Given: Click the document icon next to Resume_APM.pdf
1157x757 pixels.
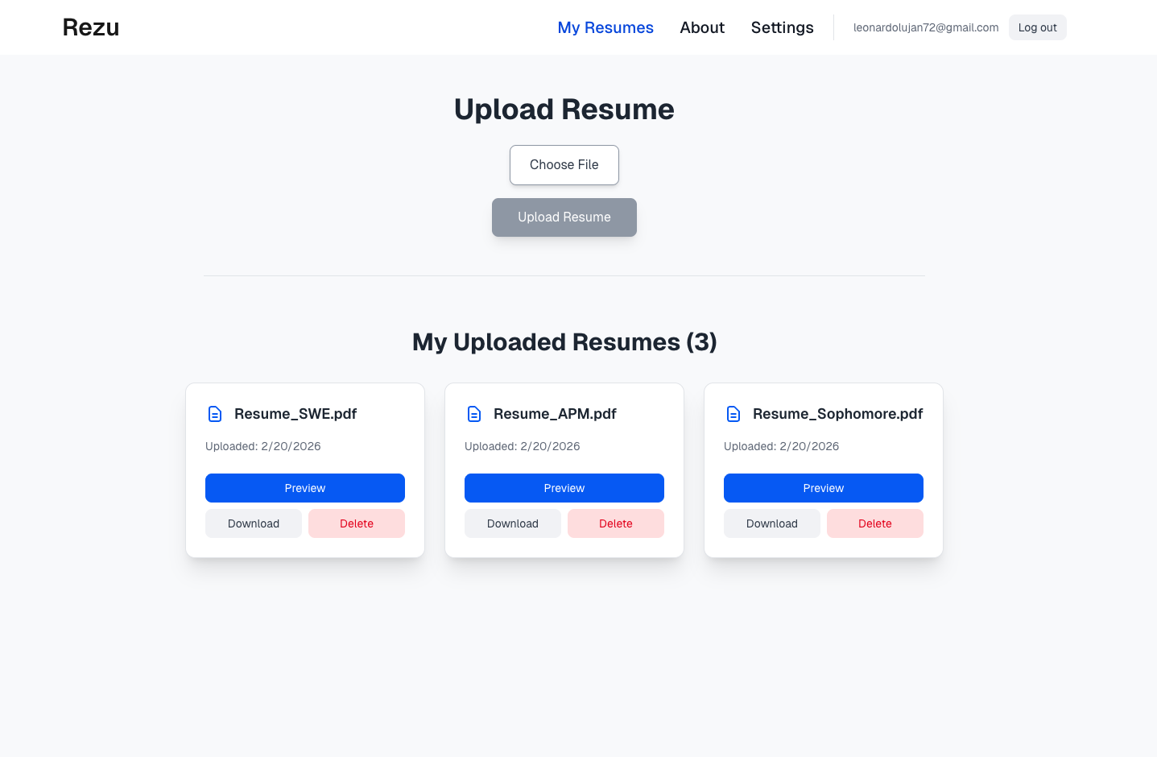Looking at the screenshot, I should pyautogui.click(x=474, y=414).
